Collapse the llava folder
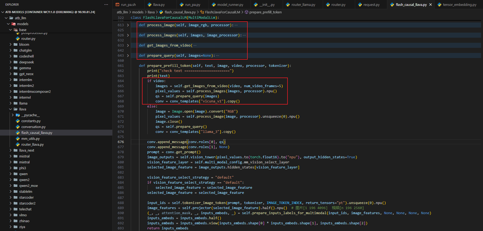Image resolution: width=483 pixels, height=231 pixels. coord(10,109)
